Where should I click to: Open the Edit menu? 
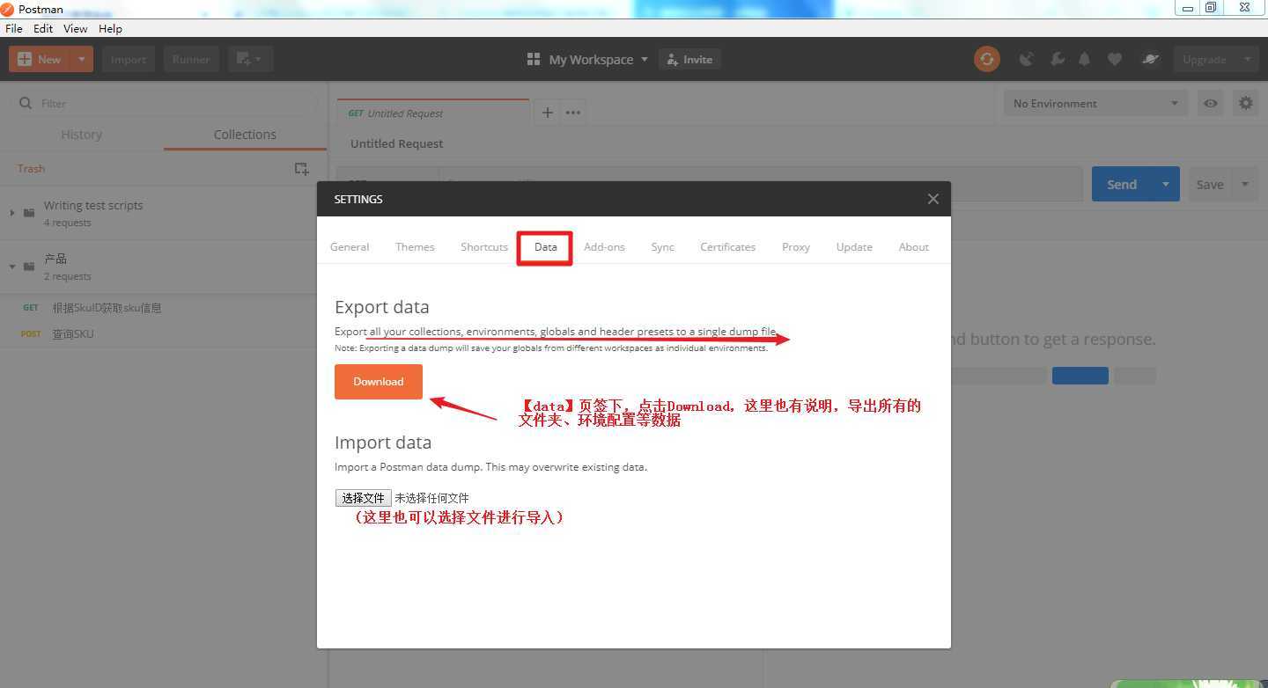[43, 28]
